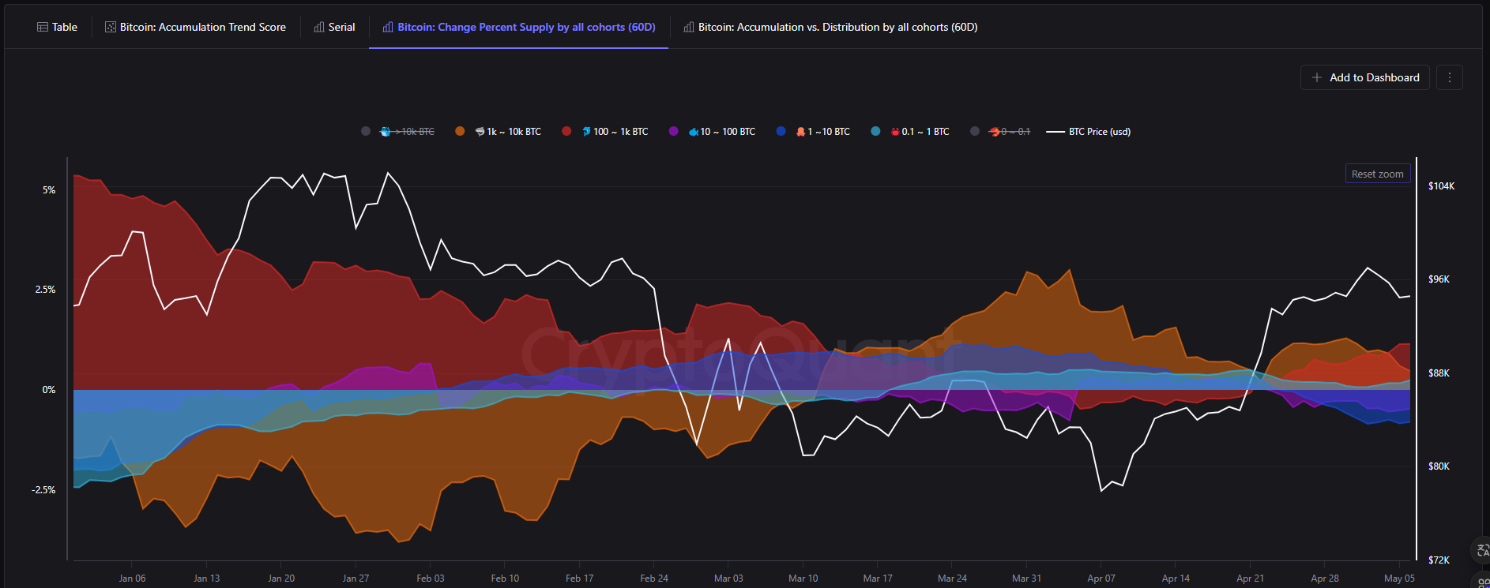Click the whale icon for >10k BTC
1490x588 pixels.
pyautogui.click(x=386, y=132)
